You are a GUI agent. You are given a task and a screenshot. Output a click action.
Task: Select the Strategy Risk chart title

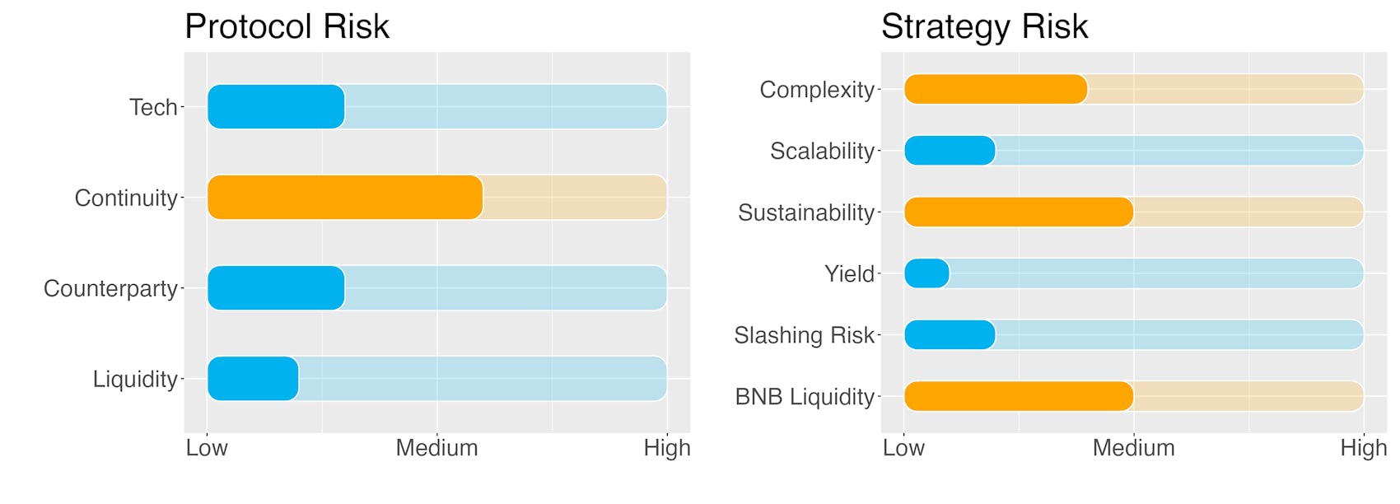(x=985, y=26)
